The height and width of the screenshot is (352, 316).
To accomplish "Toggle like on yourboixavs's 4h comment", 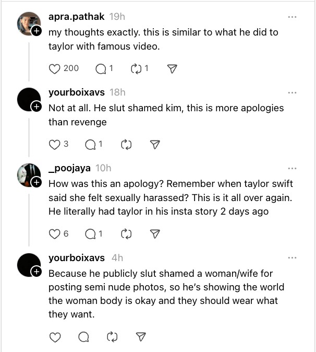I will tap(55, 337).
